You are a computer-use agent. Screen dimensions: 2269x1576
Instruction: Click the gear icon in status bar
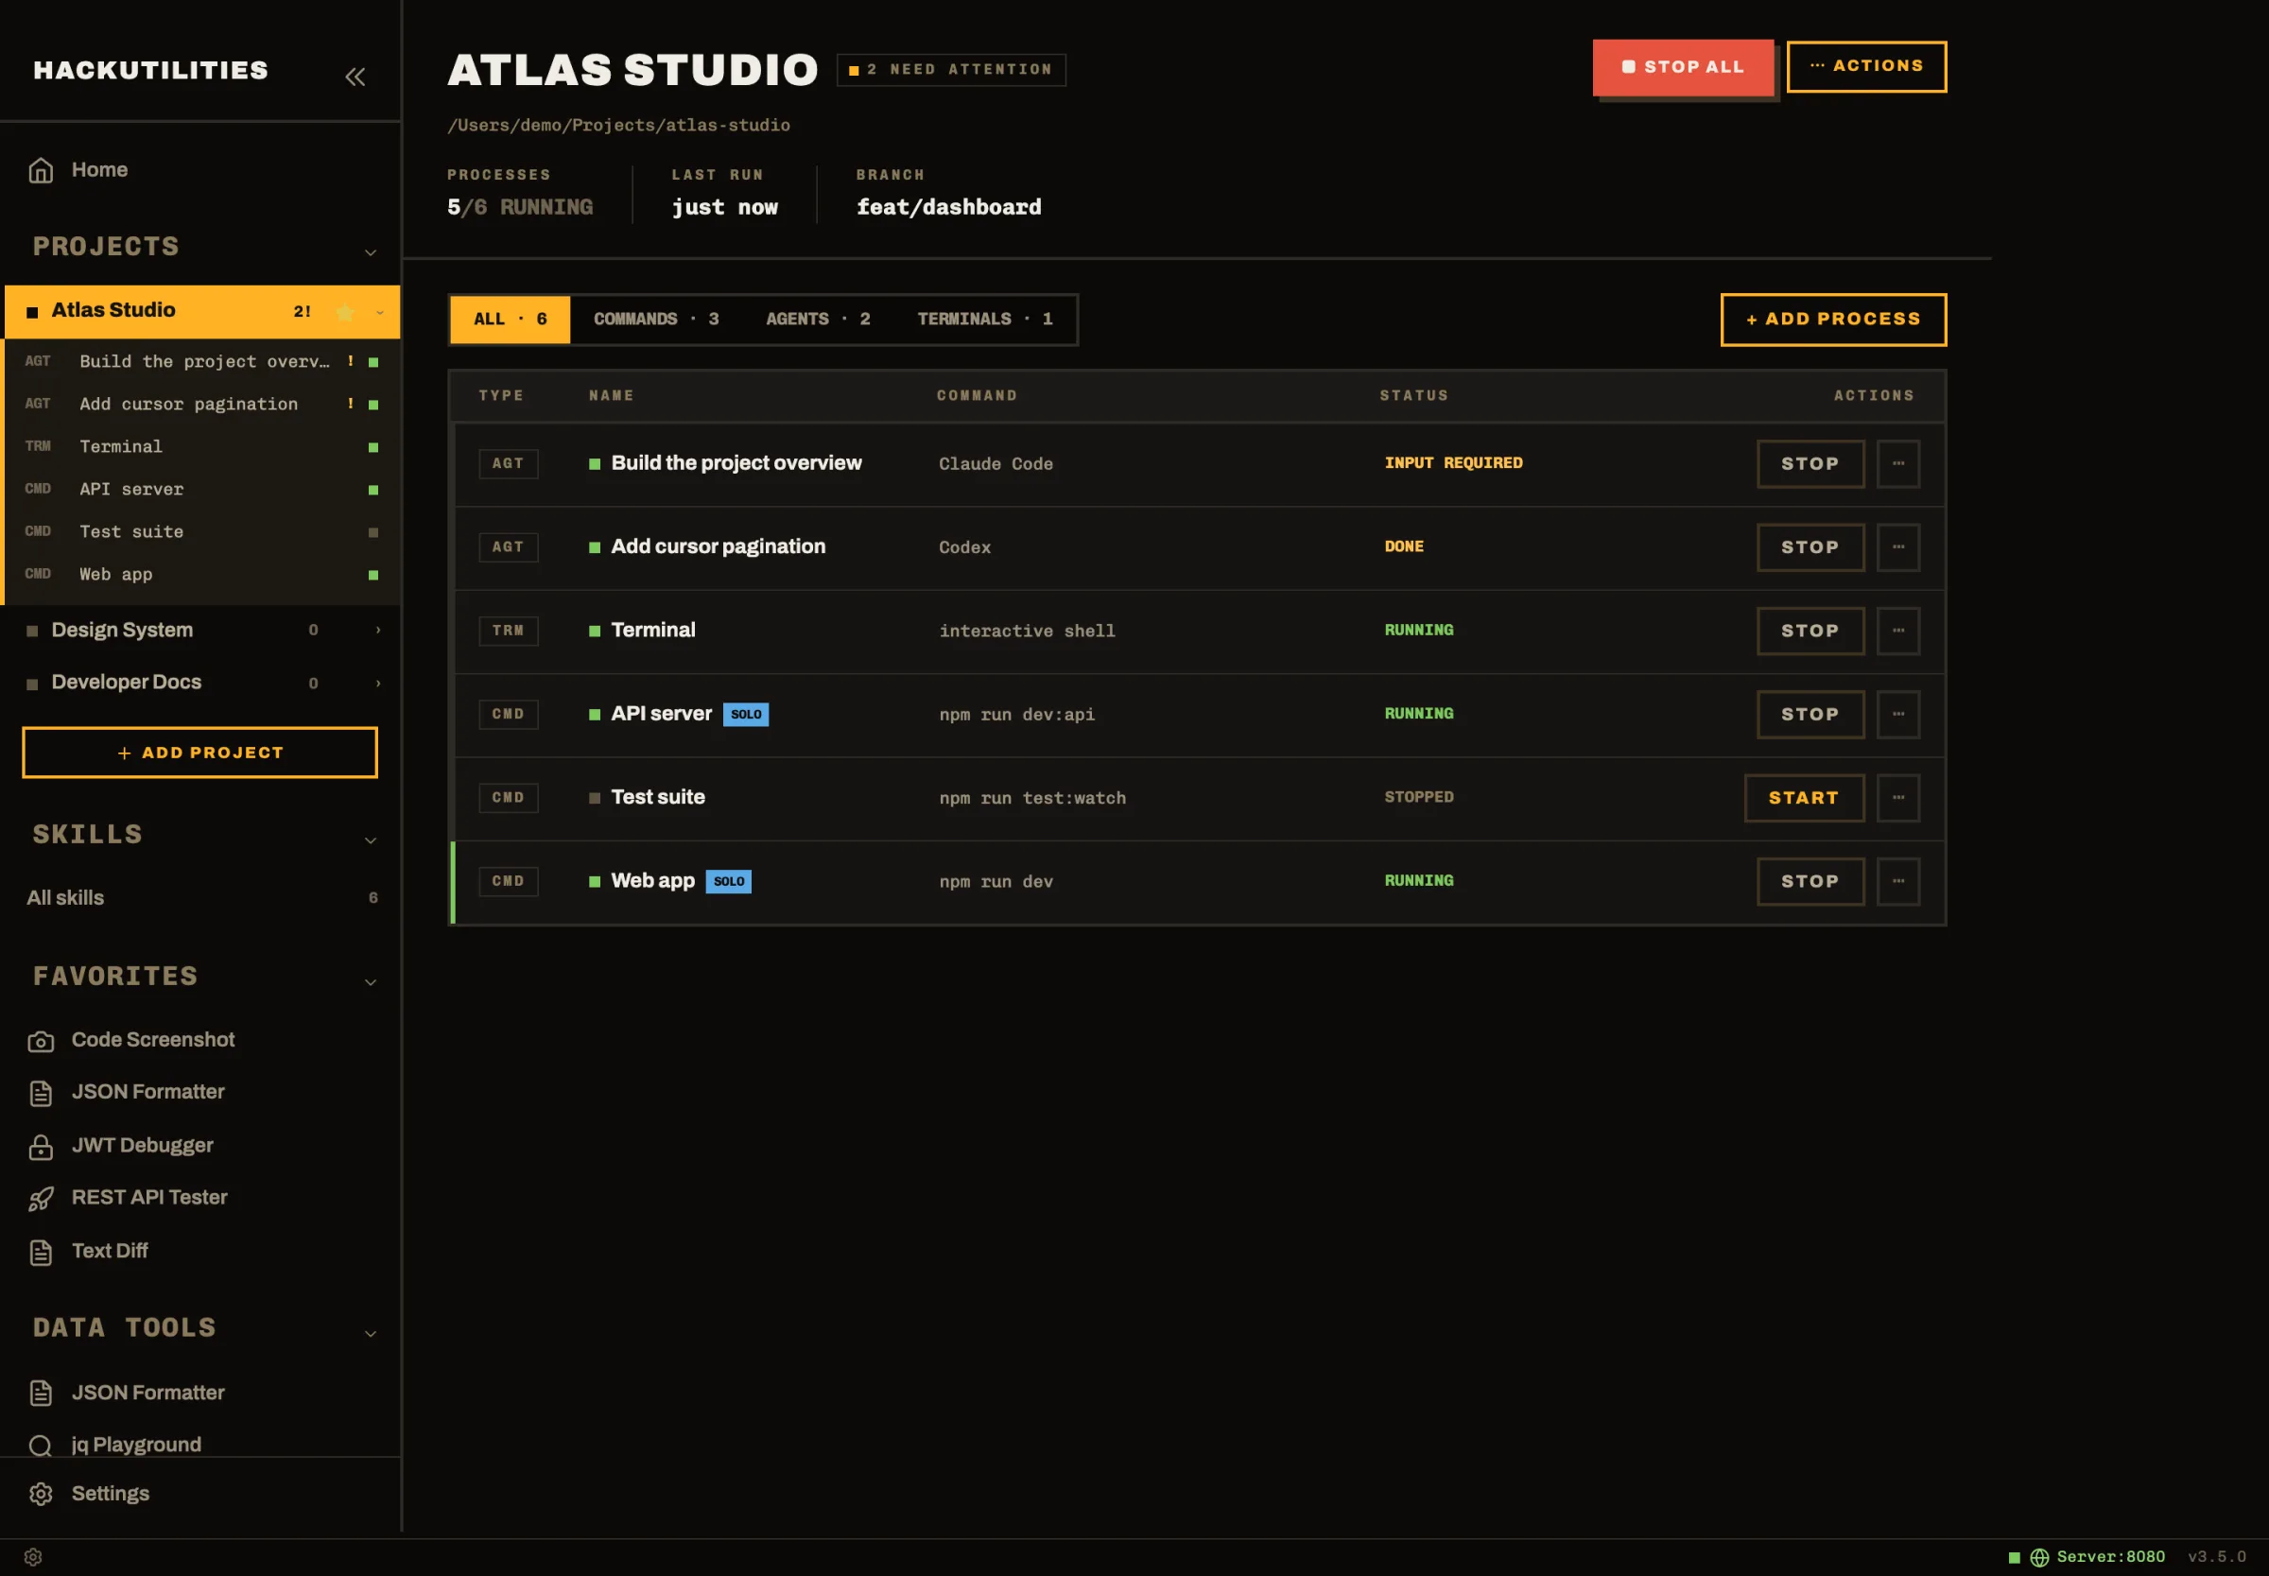point(32,1557)
